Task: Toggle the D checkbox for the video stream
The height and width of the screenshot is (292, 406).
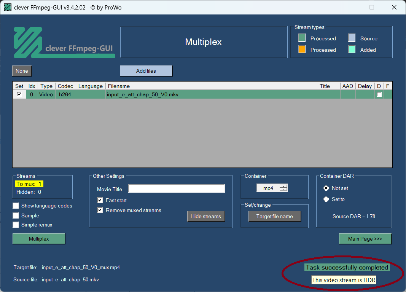Action: pos(379,94)
